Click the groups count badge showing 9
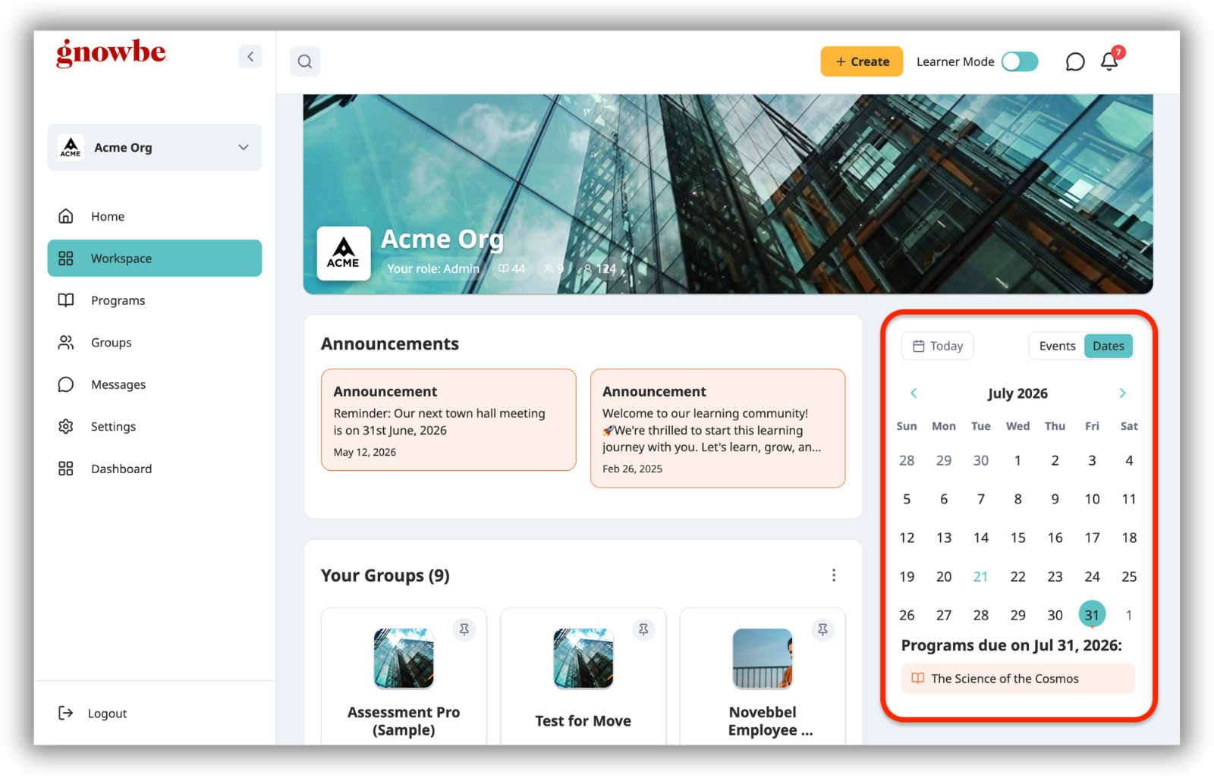The height and width of the screenshot is (781, 1214). (554, 268)
